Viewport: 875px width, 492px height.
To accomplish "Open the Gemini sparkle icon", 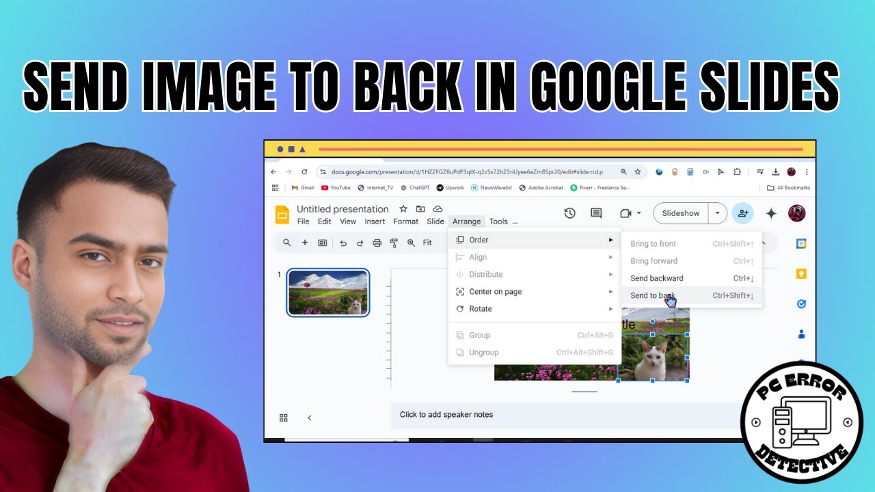I will tap(771, 213).
